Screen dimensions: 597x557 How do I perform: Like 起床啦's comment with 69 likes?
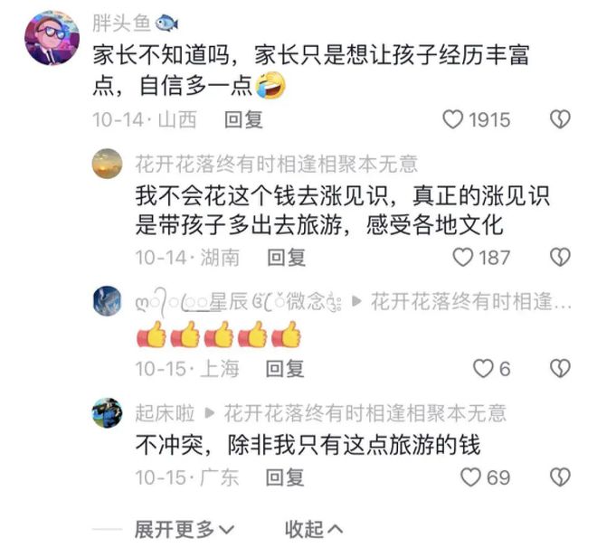point(470,477)
